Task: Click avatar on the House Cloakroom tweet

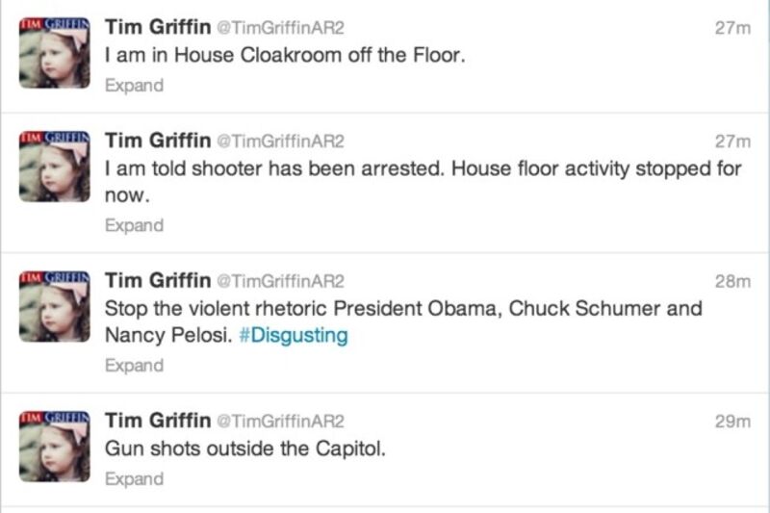Action: tap(54, 55)
